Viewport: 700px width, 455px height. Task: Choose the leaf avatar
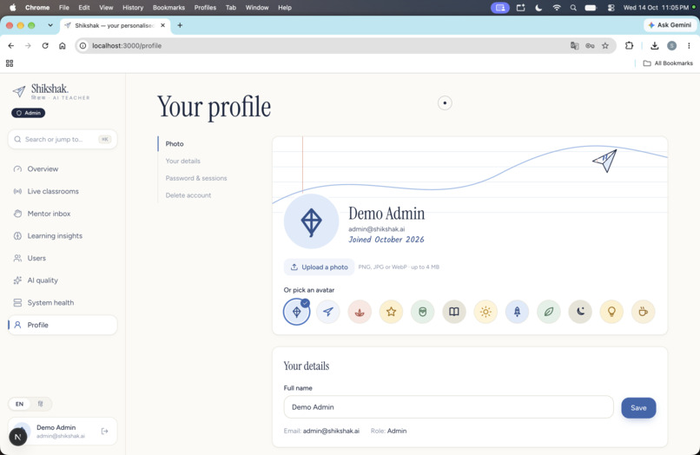[x=549, y=312]
